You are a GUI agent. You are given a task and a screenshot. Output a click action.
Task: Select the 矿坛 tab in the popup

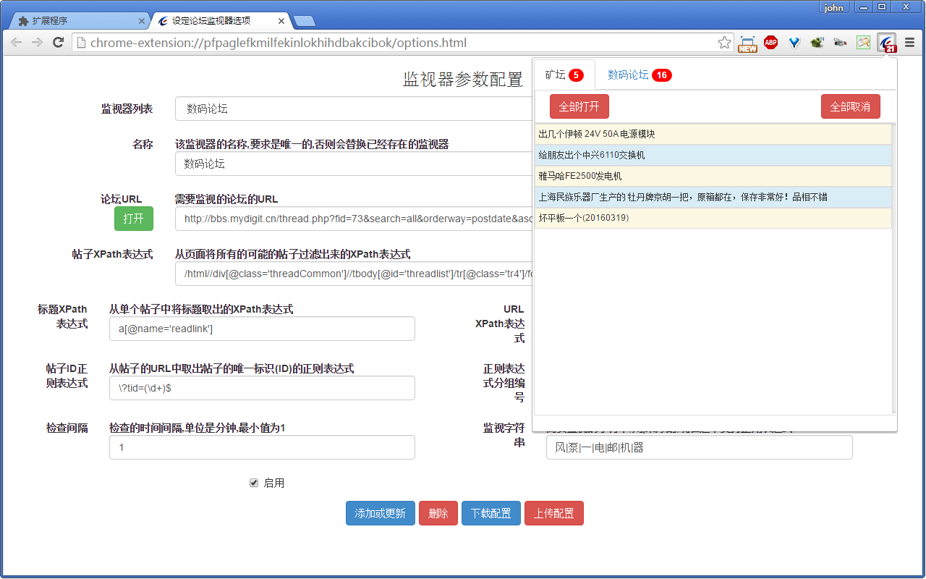pos(564,75)
